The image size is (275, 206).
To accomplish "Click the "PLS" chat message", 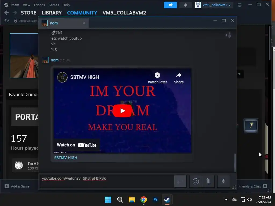I will [x=54, y=50].
